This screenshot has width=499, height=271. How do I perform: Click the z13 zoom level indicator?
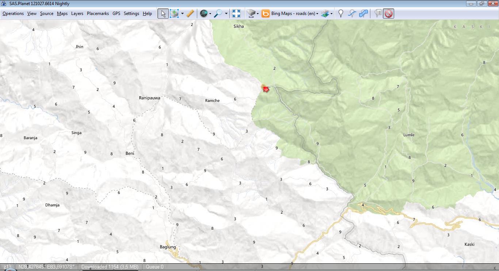coord(7,267)
